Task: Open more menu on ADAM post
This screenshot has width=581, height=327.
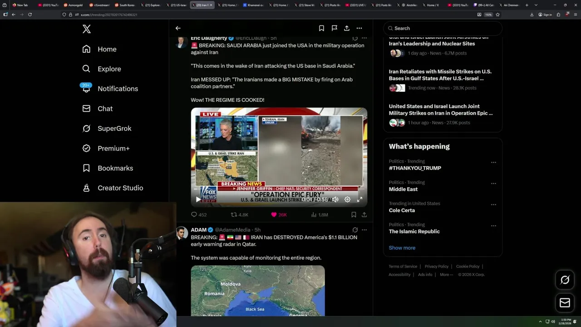Action: coord(364,230)
